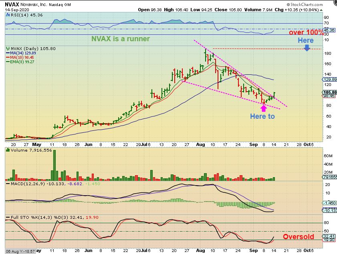This screenshot has height=254, width=337.
Task: Click the Volume 7,916,556 panel label
Action: [x=31, y=150]
